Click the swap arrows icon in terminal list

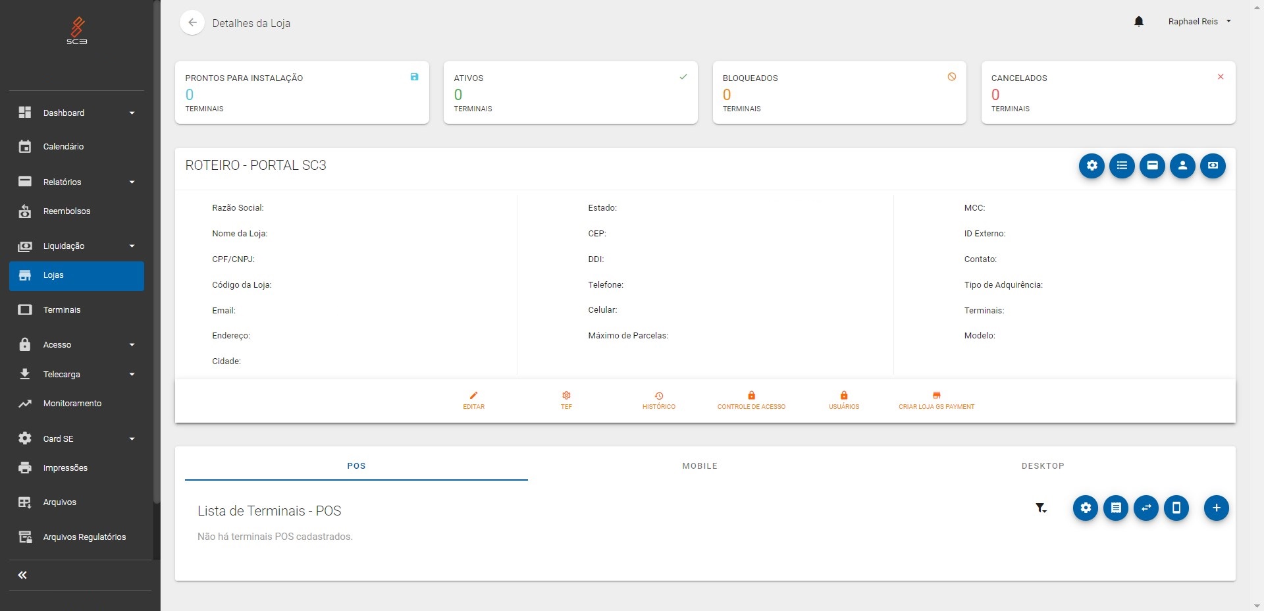(1146, 508)
